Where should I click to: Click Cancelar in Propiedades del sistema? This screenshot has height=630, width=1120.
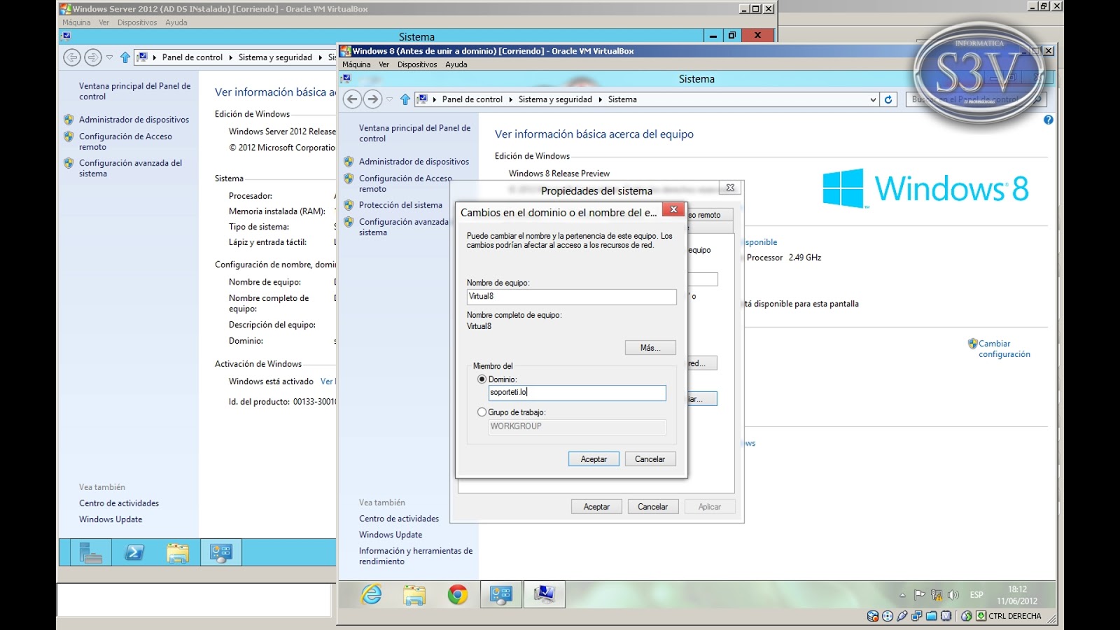pyautogui.click(x=652, y=507)
